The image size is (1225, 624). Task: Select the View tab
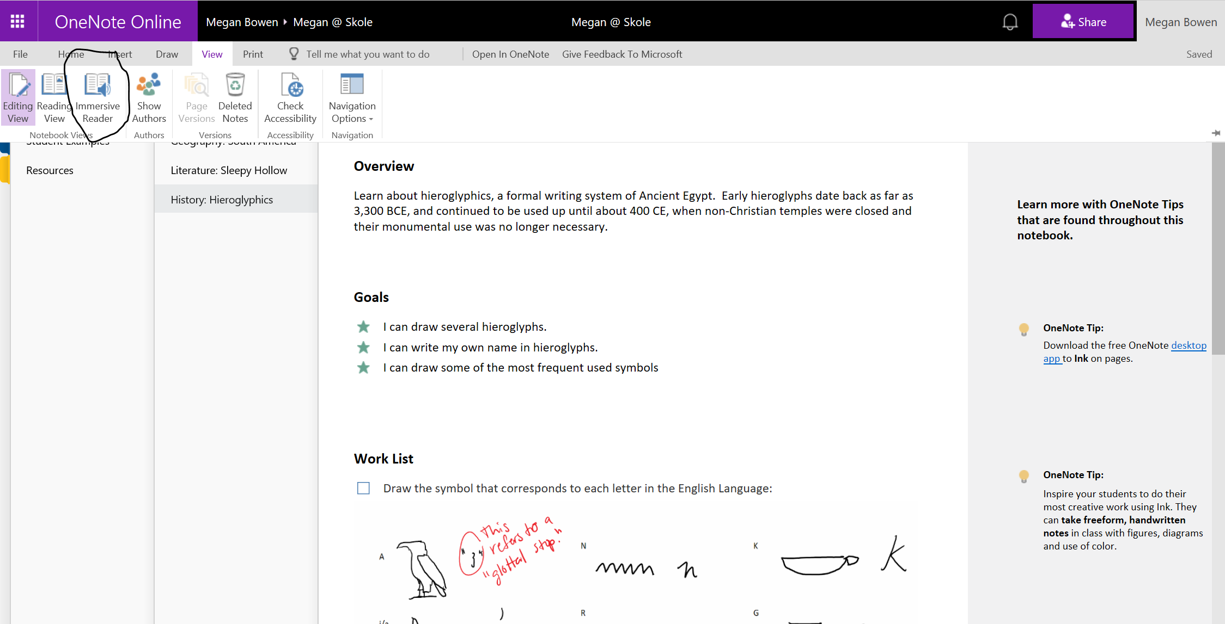212,54
